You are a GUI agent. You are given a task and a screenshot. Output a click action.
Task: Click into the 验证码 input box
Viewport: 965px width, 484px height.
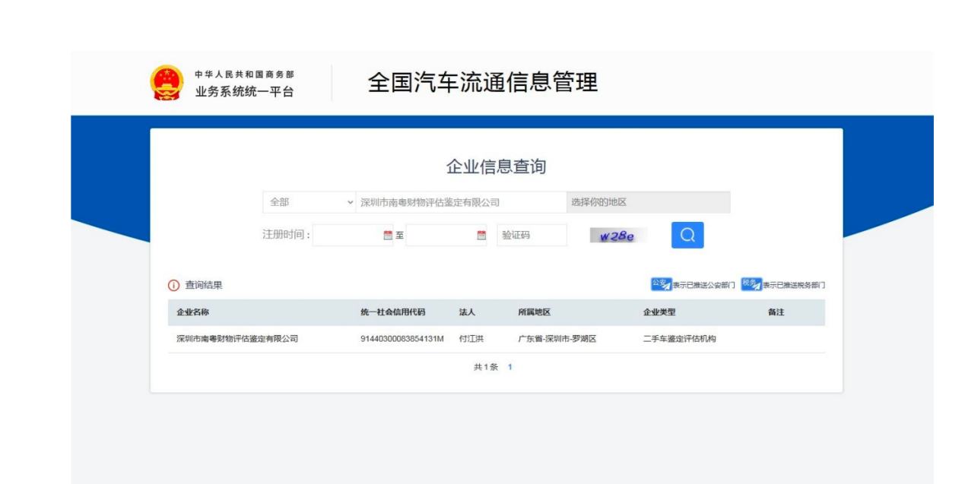coord(532,236)
